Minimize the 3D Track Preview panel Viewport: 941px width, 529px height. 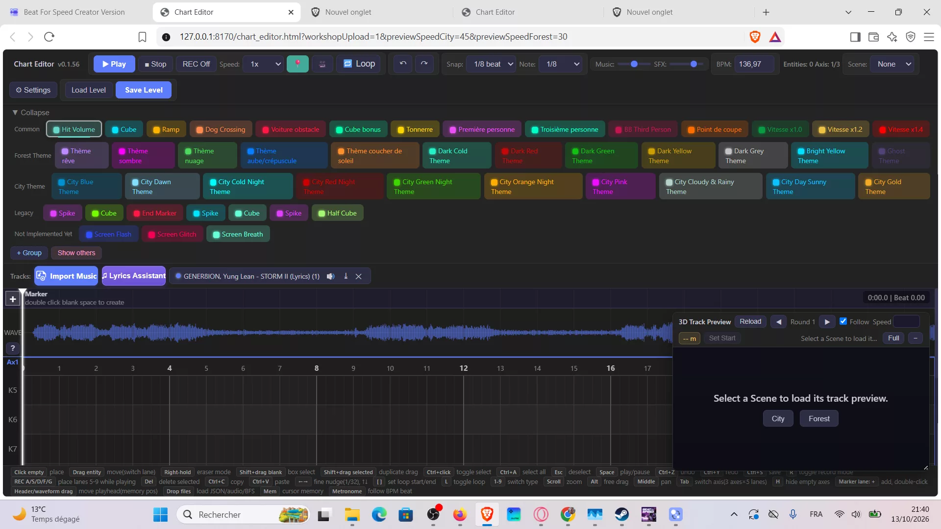click(915, 338)
